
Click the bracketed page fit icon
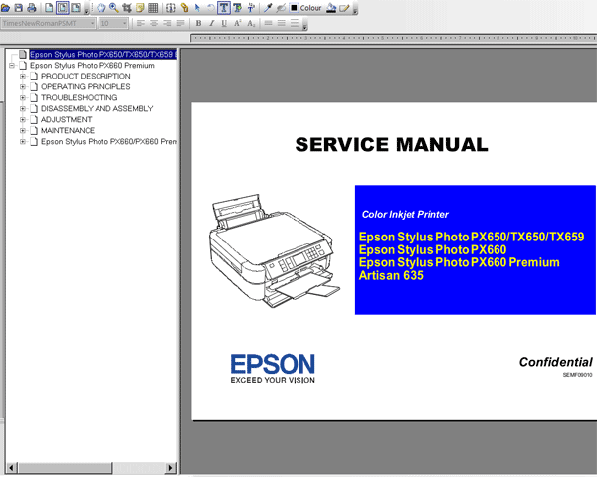click(x=171, y=8)
